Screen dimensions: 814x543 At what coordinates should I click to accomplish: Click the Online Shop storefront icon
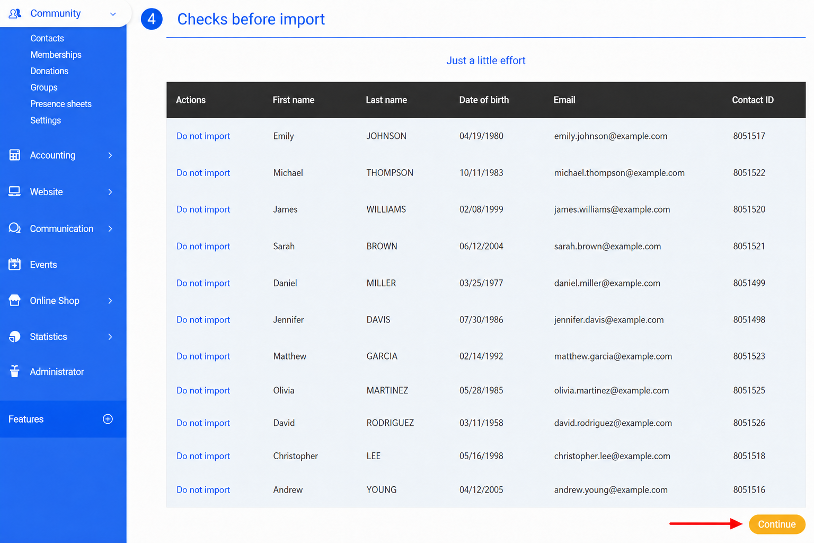tap(15, 300)
